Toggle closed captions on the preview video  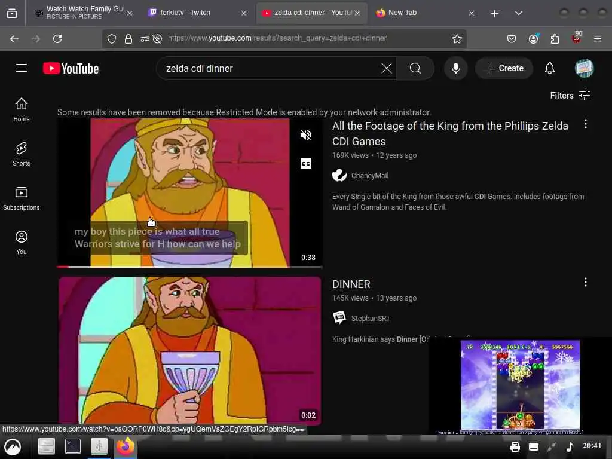[305, 164]
